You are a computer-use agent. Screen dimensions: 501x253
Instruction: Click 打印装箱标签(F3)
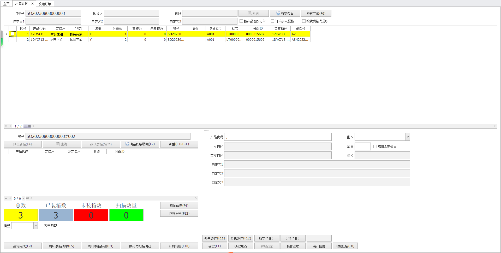101,246
